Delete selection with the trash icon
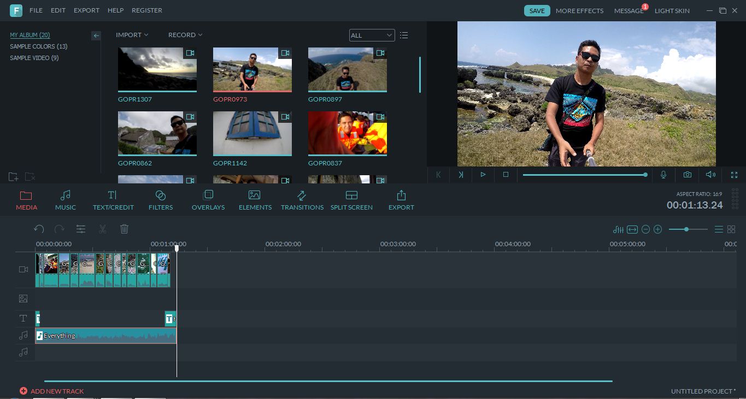 pos(124,229)
